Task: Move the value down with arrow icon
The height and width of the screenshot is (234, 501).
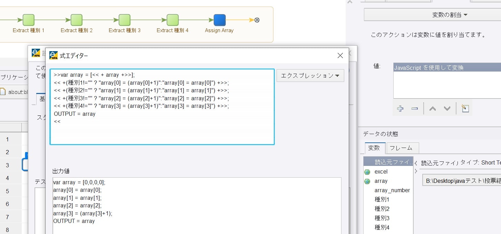Action: 447,109
